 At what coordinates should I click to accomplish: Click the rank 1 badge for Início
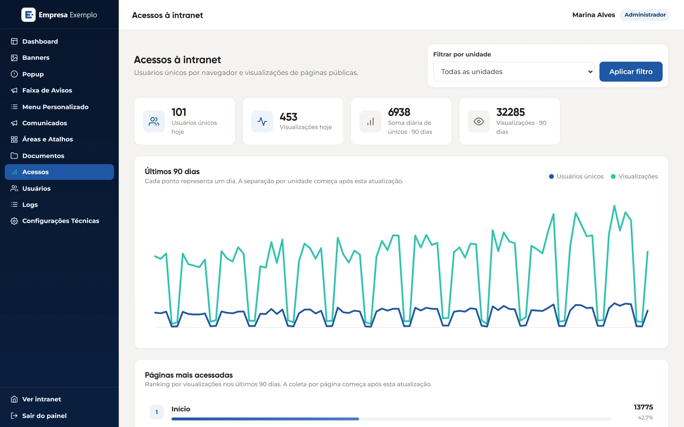click(x=157, y=412)
